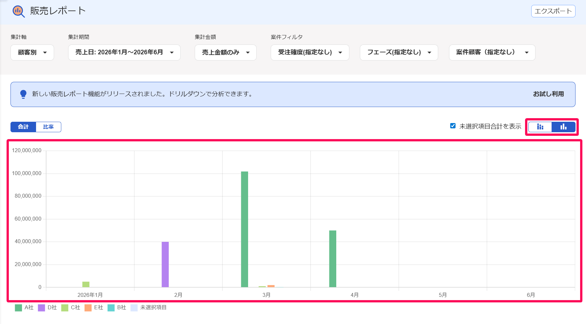Expand the 受注確度(指定なし) filter
The image size is (586, 324).
310,52
